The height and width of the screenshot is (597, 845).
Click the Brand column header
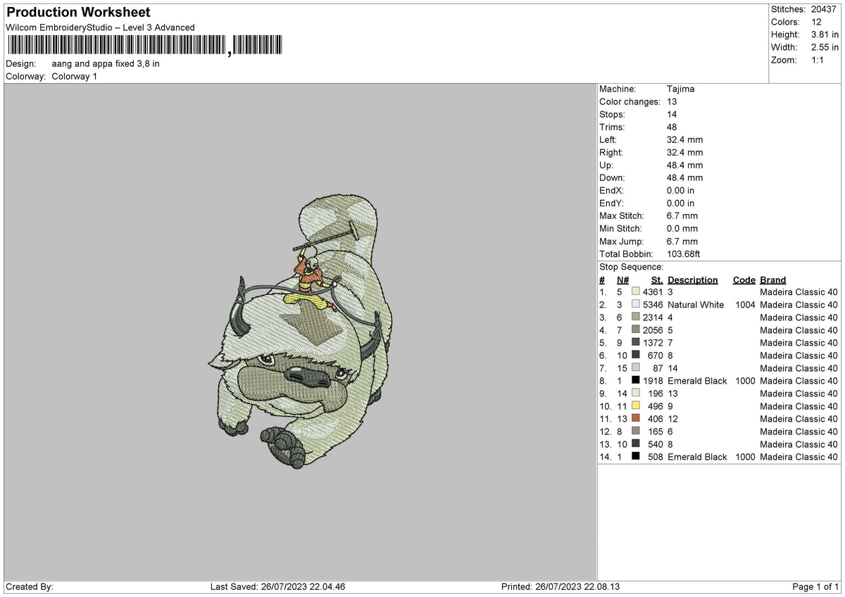coord(773,280)
